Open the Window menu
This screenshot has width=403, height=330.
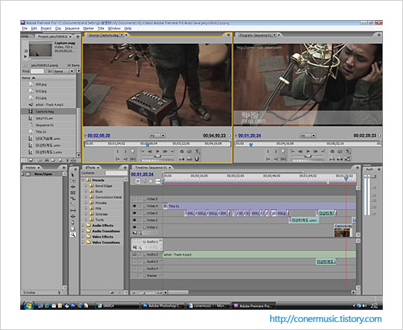click(114, 28)
